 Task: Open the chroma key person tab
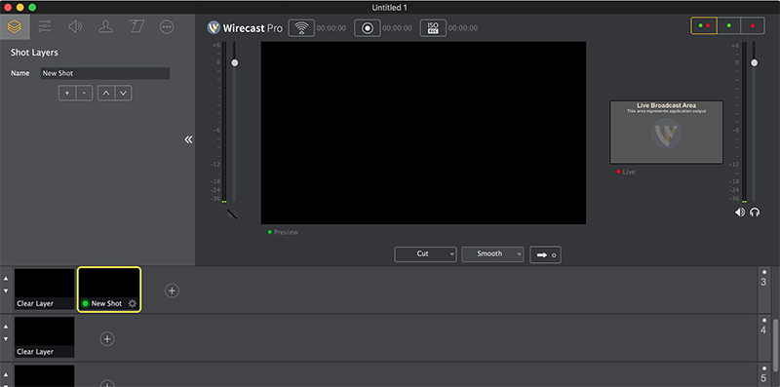(105, 26)
